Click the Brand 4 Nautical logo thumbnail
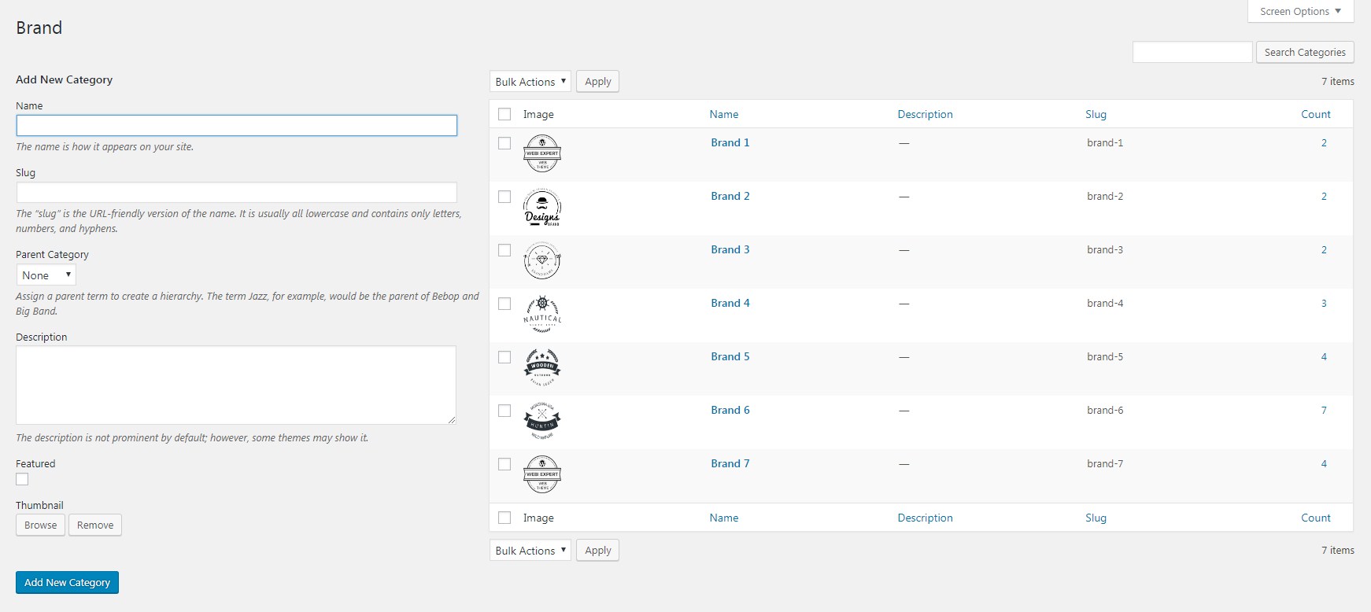Screen dimensions: 1371x612 point(542,315)
